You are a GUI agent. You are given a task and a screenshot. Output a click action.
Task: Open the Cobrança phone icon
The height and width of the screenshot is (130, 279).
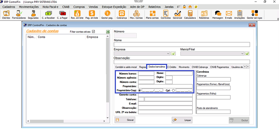(x=122, y=15)
